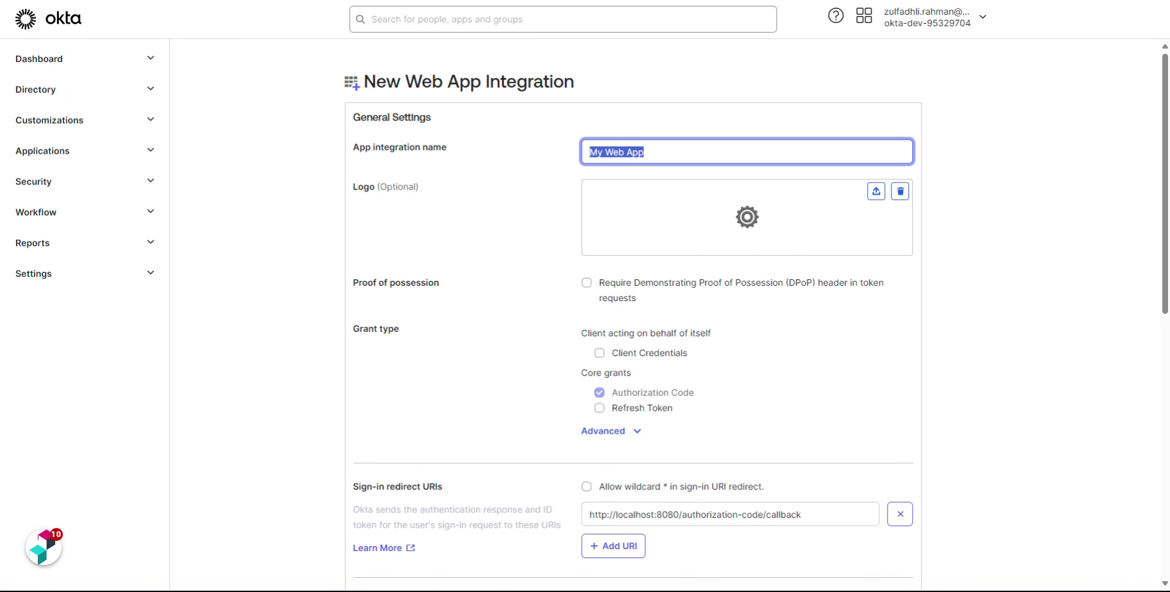
Task: Expand the Advanced grant type options
Action: (611, 431)
